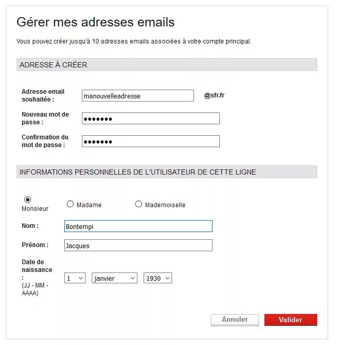
Task: Pick the Mademoiselle radio option
Action: point(138,204)
